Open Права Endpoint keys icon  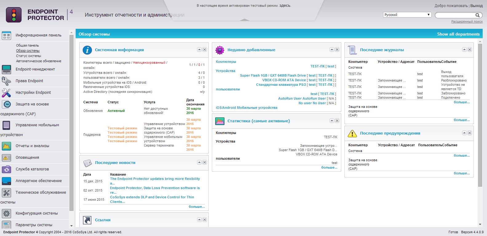point(6,81)
